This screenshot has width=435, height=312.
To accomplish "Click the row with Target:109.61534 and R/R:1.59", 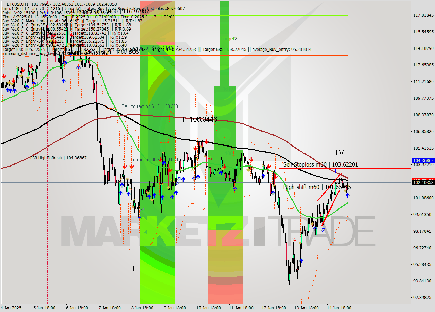I will point(65,37).
